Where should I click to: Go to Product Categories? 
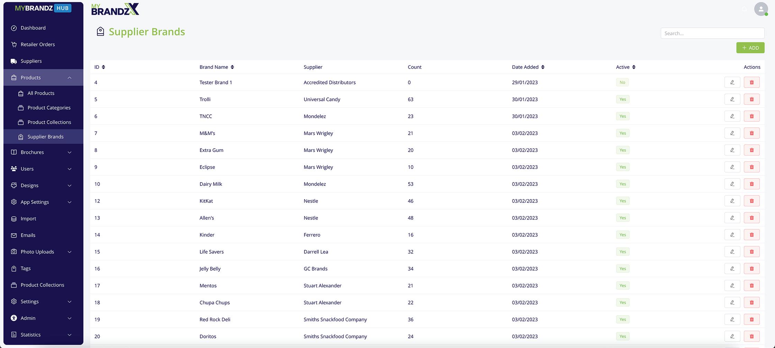click(x=43, y=107)
